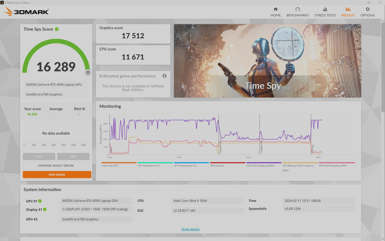Click the SAVE button
Image resolution: width=385 pixels, height=241 pixels.
73,157
